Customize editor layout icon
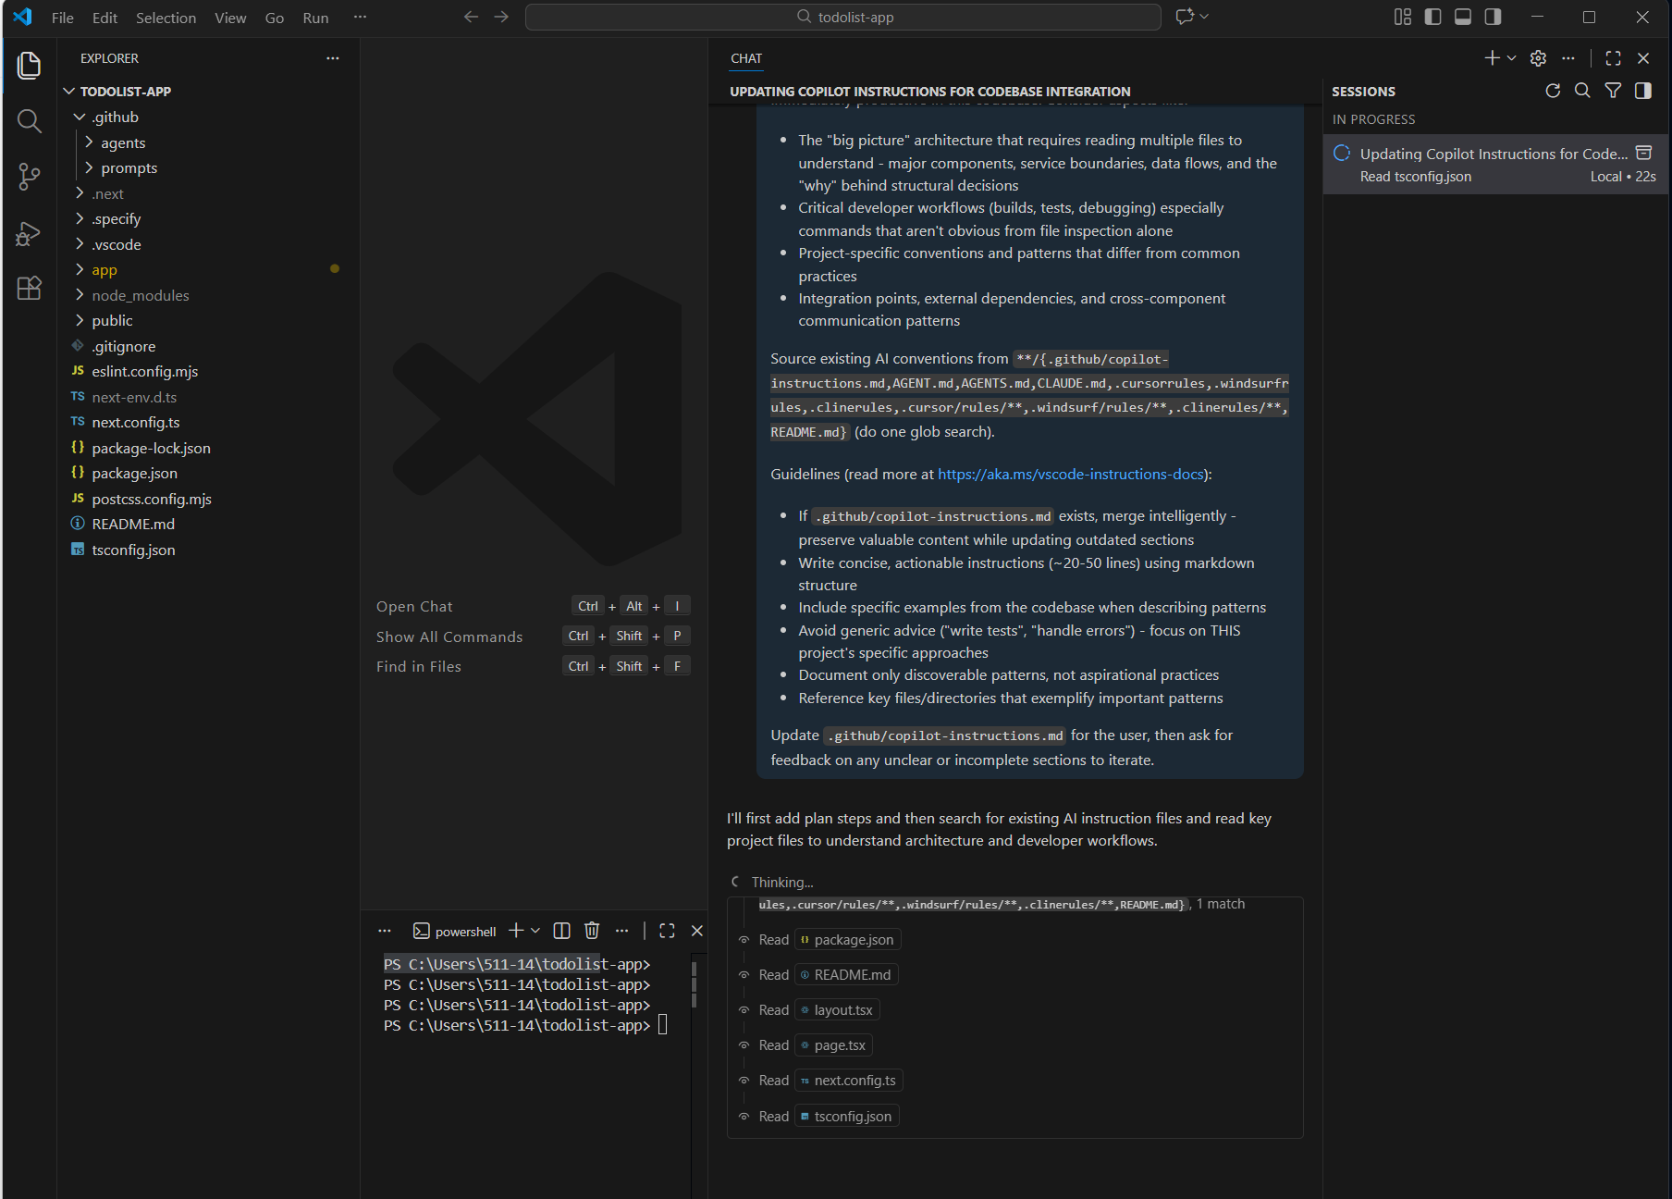The height and width of the screenshot is (1199, 1672). click(1403, 17)
